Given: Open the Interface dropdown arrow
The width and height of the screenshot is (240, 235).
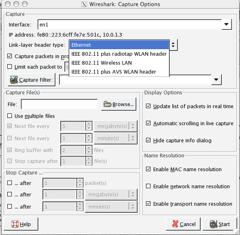Looking at the screenshot, I should [227, 24].
